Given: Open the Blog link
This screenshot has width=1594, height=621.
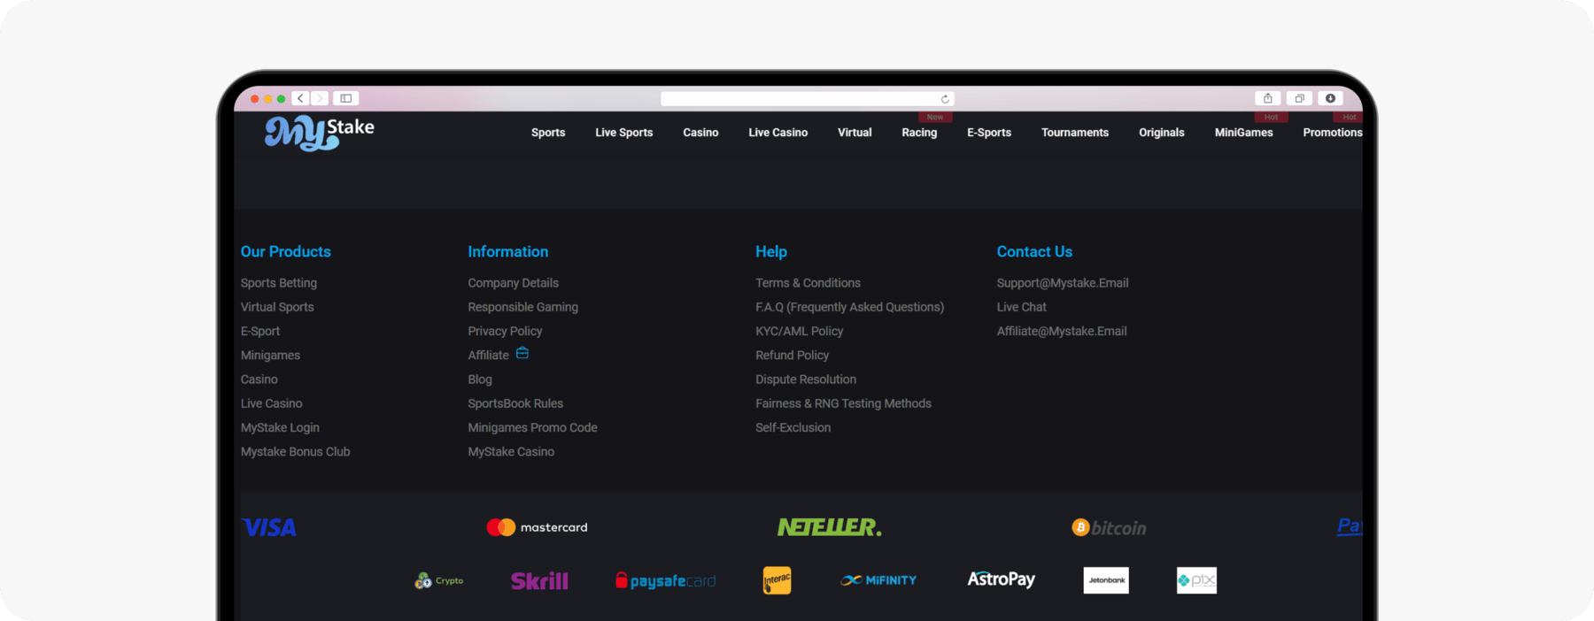Looking at the screenshot, I should [480, 379].
